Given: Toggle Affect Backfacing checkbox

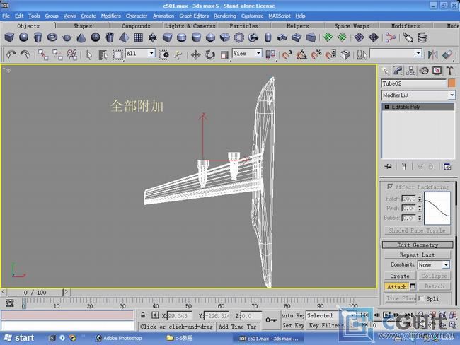Looking at the screenshot, I should click(x=390, y=187).
